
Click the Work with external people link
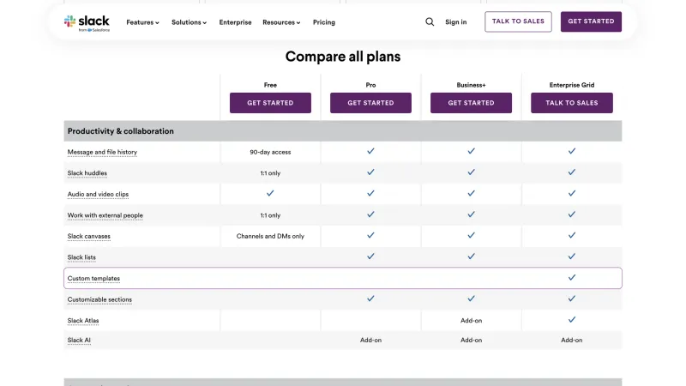105,215
